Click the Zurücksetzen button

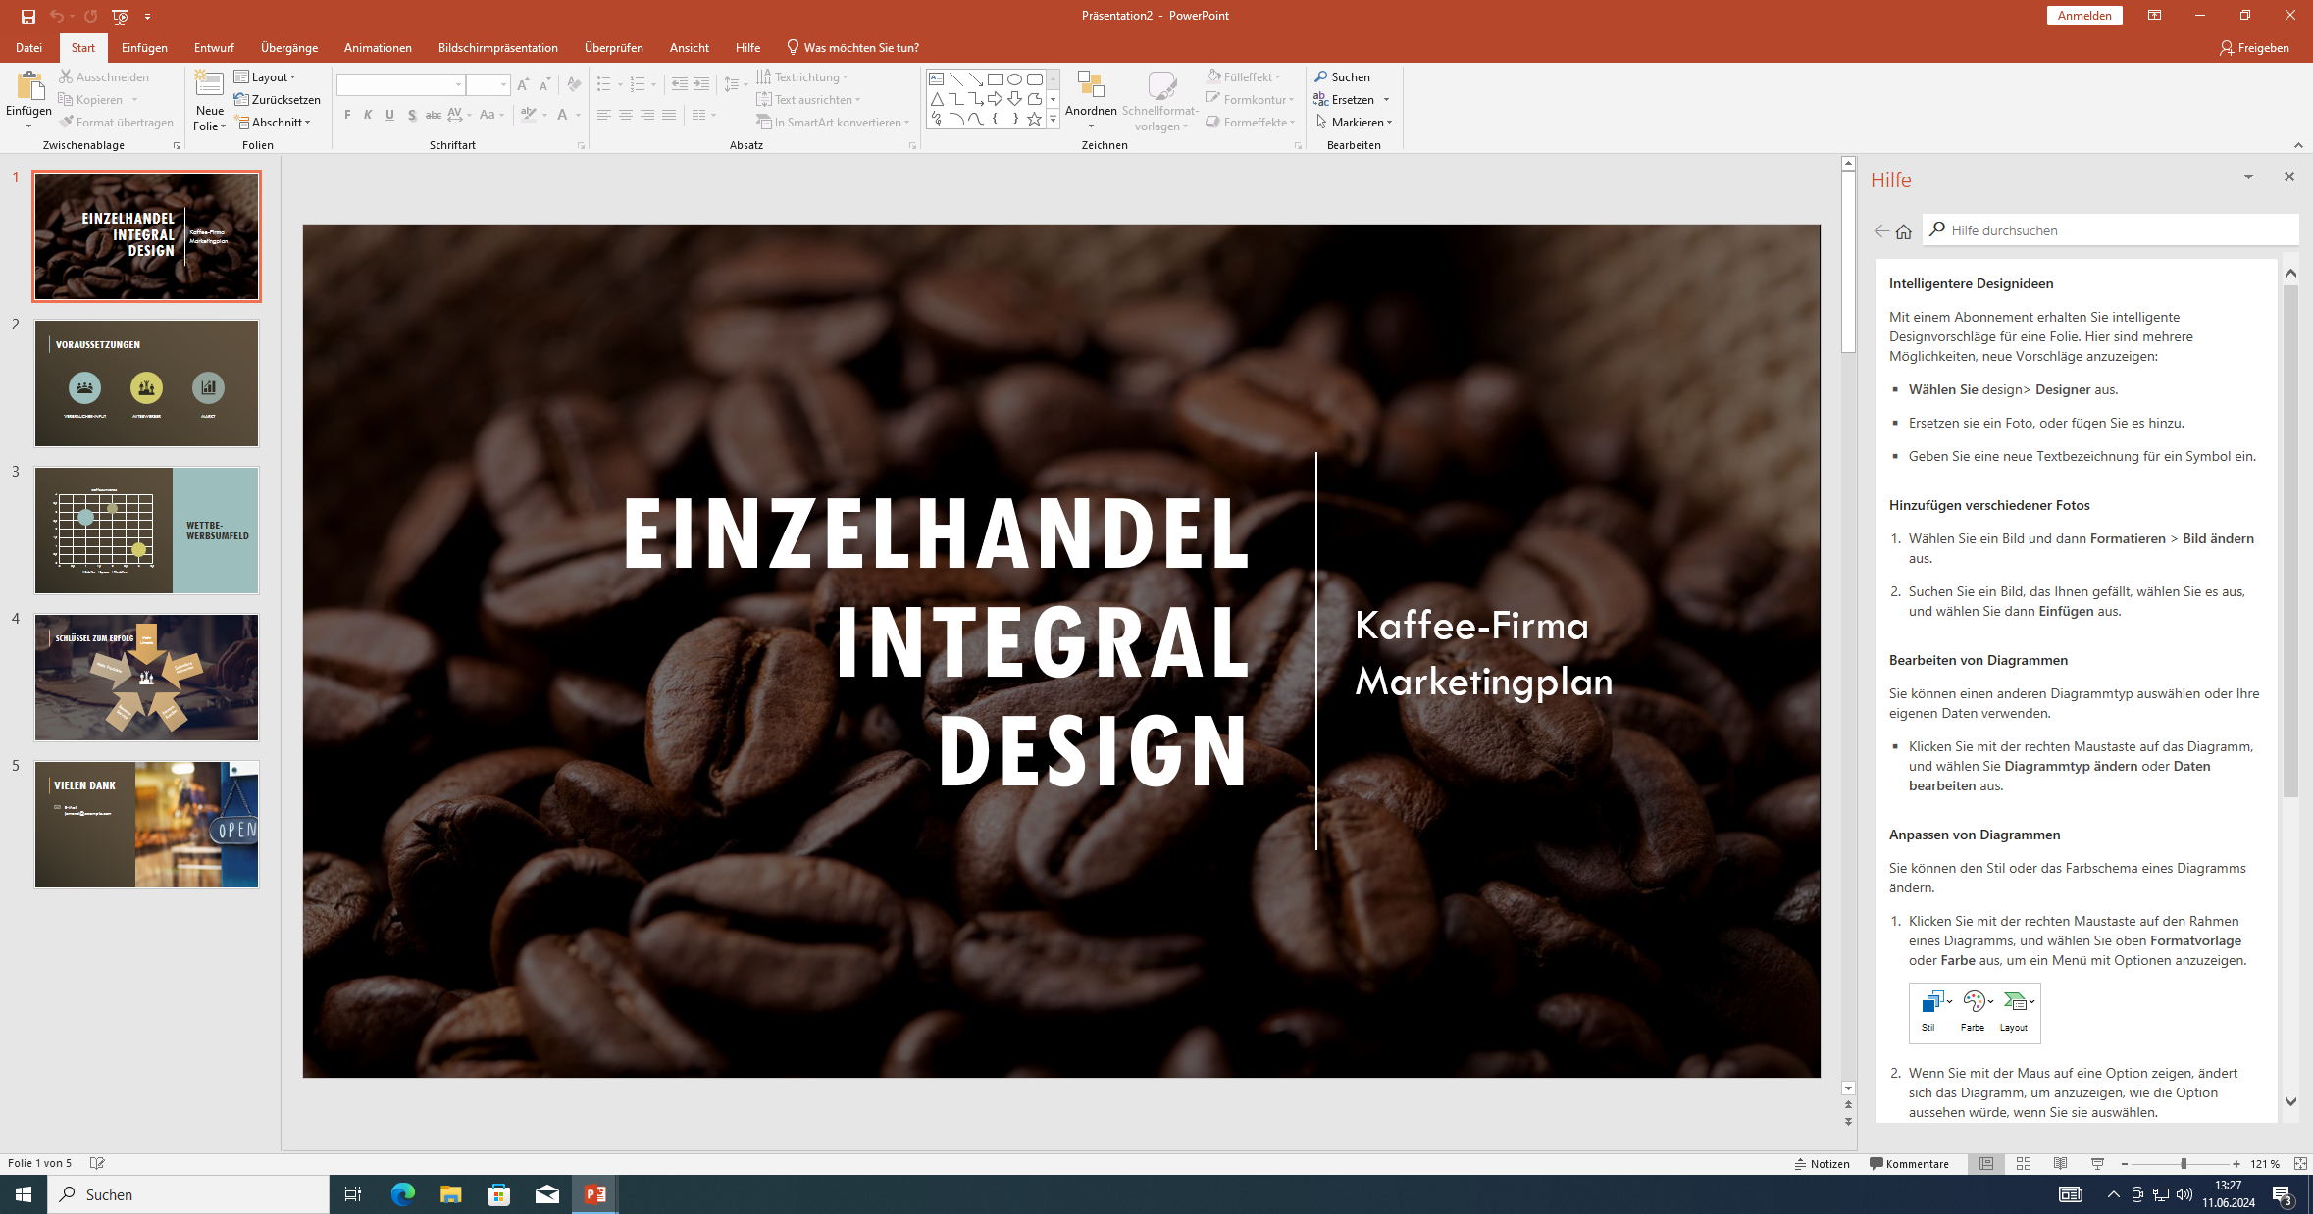pyautogui.click(x=278, y=99)
